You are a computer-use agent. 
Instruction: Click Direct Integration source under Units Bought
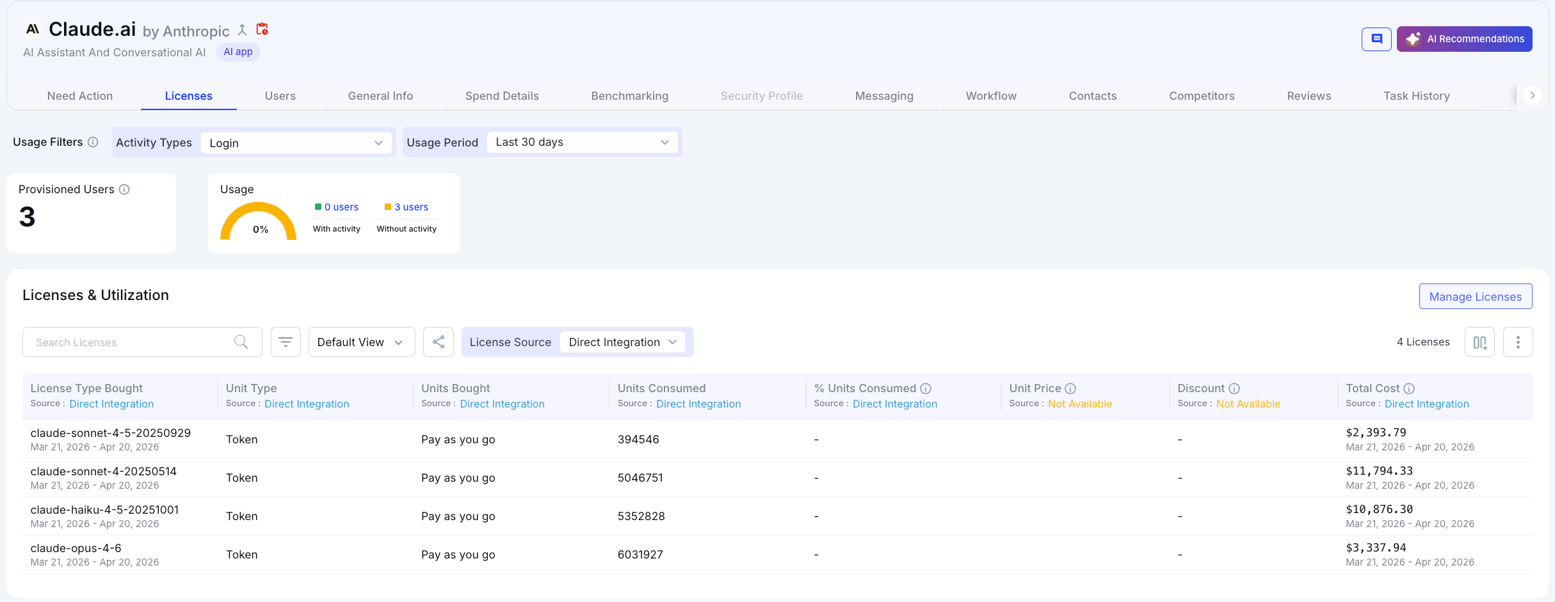503,404
